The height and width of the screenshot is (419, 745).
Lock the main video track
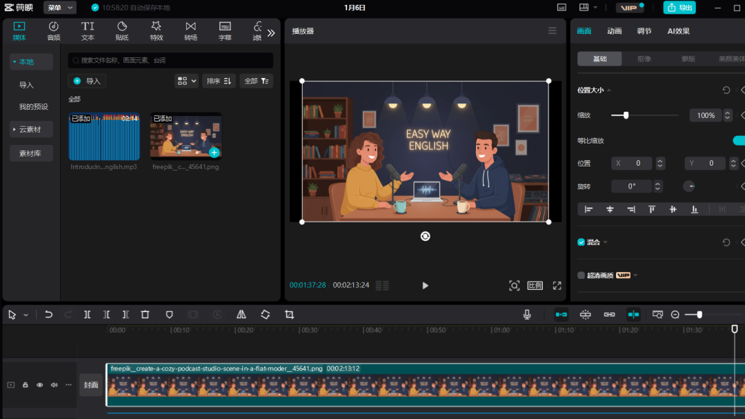[26, 384]
